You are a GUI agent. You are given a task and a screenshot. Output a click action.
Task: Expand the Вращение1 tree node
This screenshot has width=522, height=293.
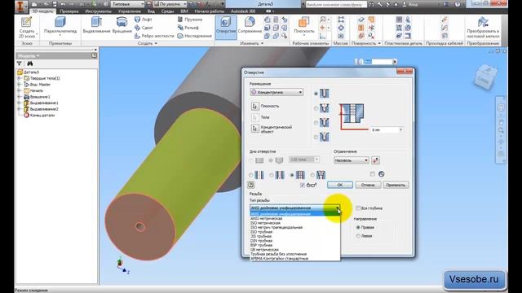pos(20,97)
